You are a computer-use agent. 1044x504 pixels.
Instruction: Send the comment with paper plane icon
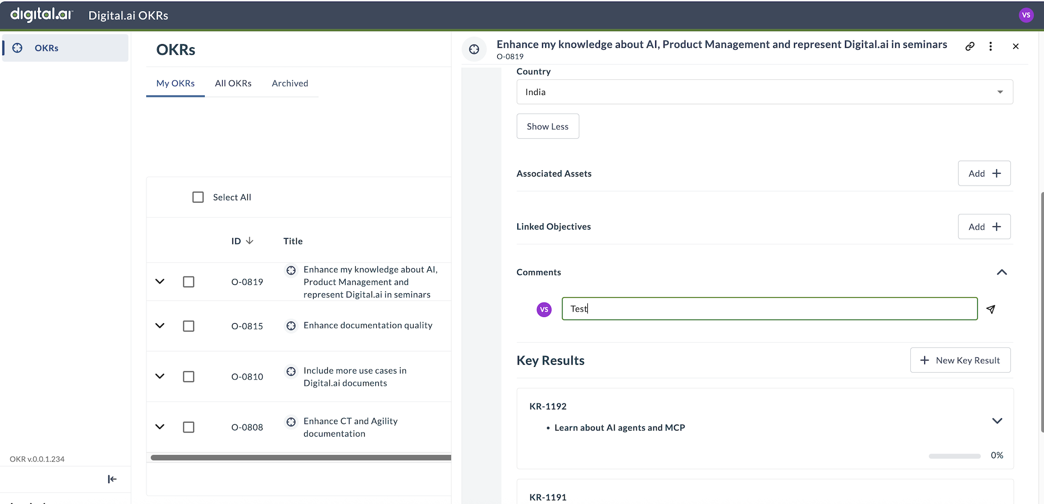tap(991, 309)
